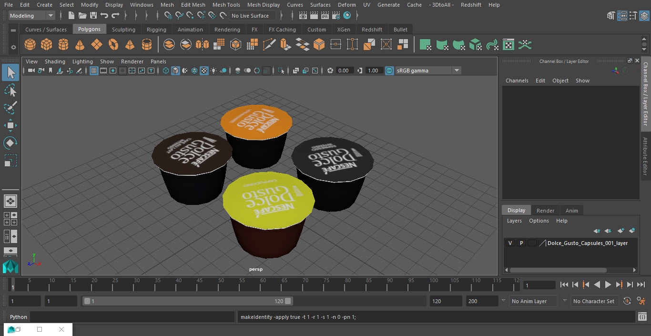
Task: Toggle textured display in viewport toolbar
Action: pyautogui.click(x=204, y=71)
